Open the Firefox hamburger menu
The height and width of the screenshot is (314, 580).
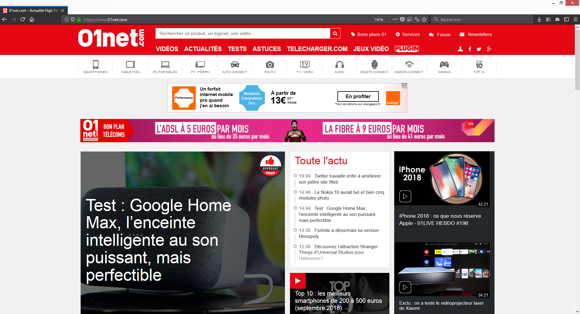575,19
